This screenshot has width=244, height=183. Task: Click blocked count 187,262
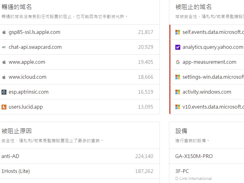[x=144, y=171]
